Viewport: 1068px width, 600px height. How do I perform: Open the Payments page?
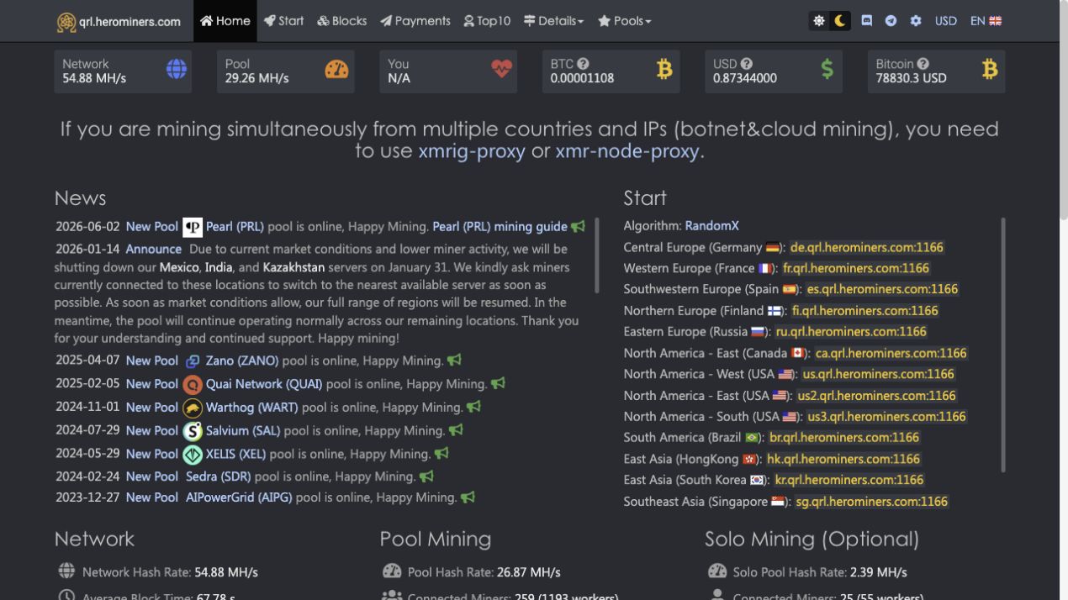[x=415, y=21]
